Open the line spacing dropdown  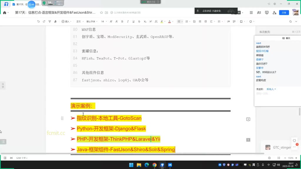tap(220, 21)
